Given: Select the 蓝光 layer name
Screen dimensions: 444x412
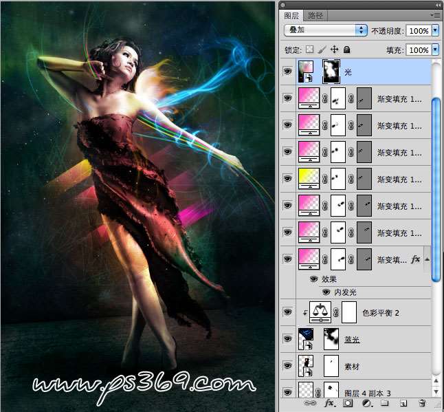Looking at the screenshot, I should point(352,340).
